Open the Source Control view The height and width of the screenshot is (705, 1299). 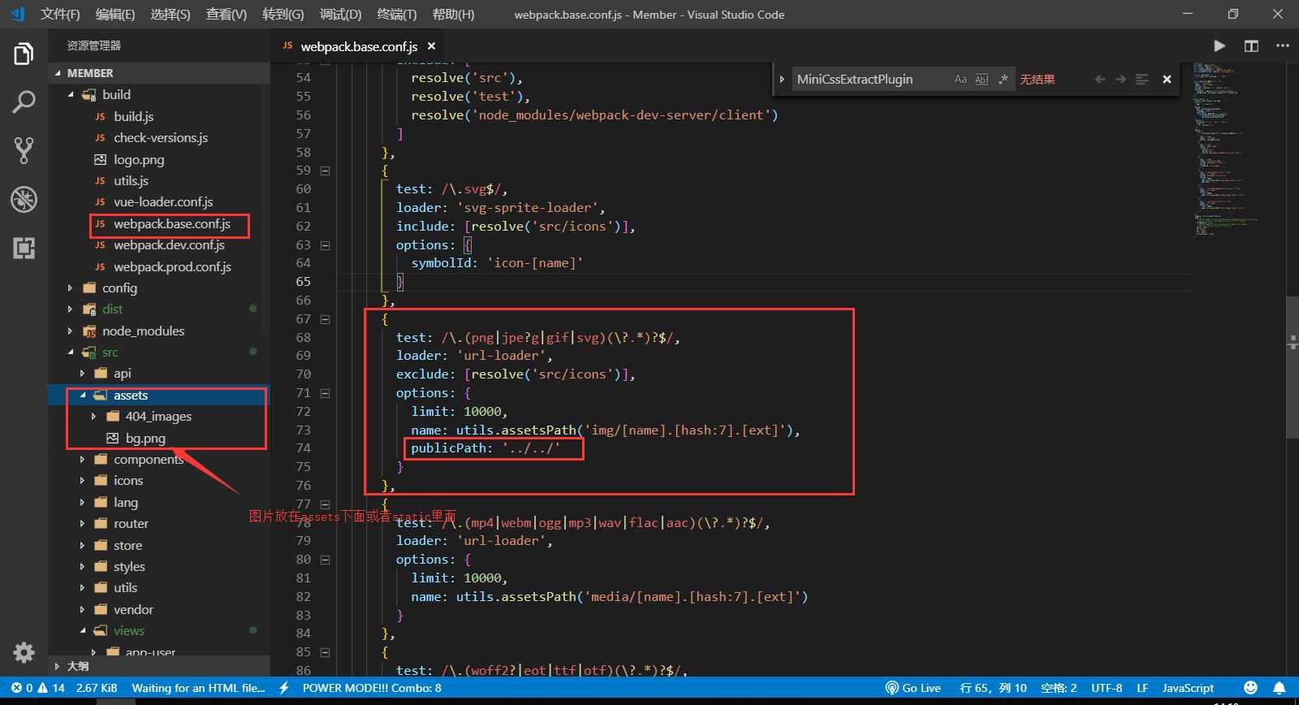24,150
